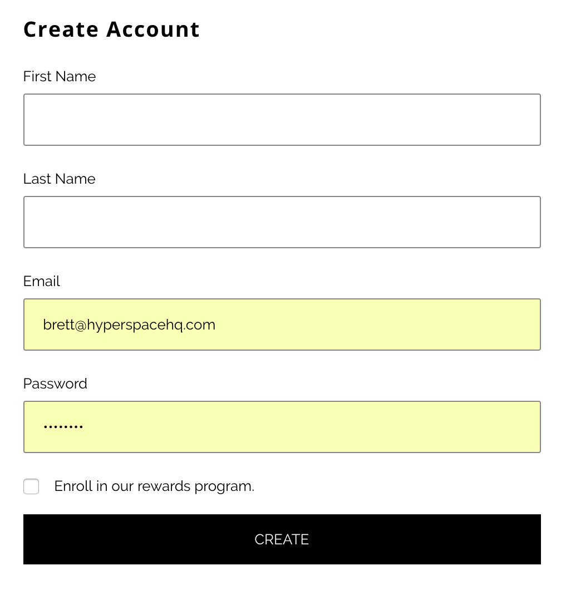The image size is (561, 590).
Task: Enable the rewards program checkbox
Action: pos(31,486)
